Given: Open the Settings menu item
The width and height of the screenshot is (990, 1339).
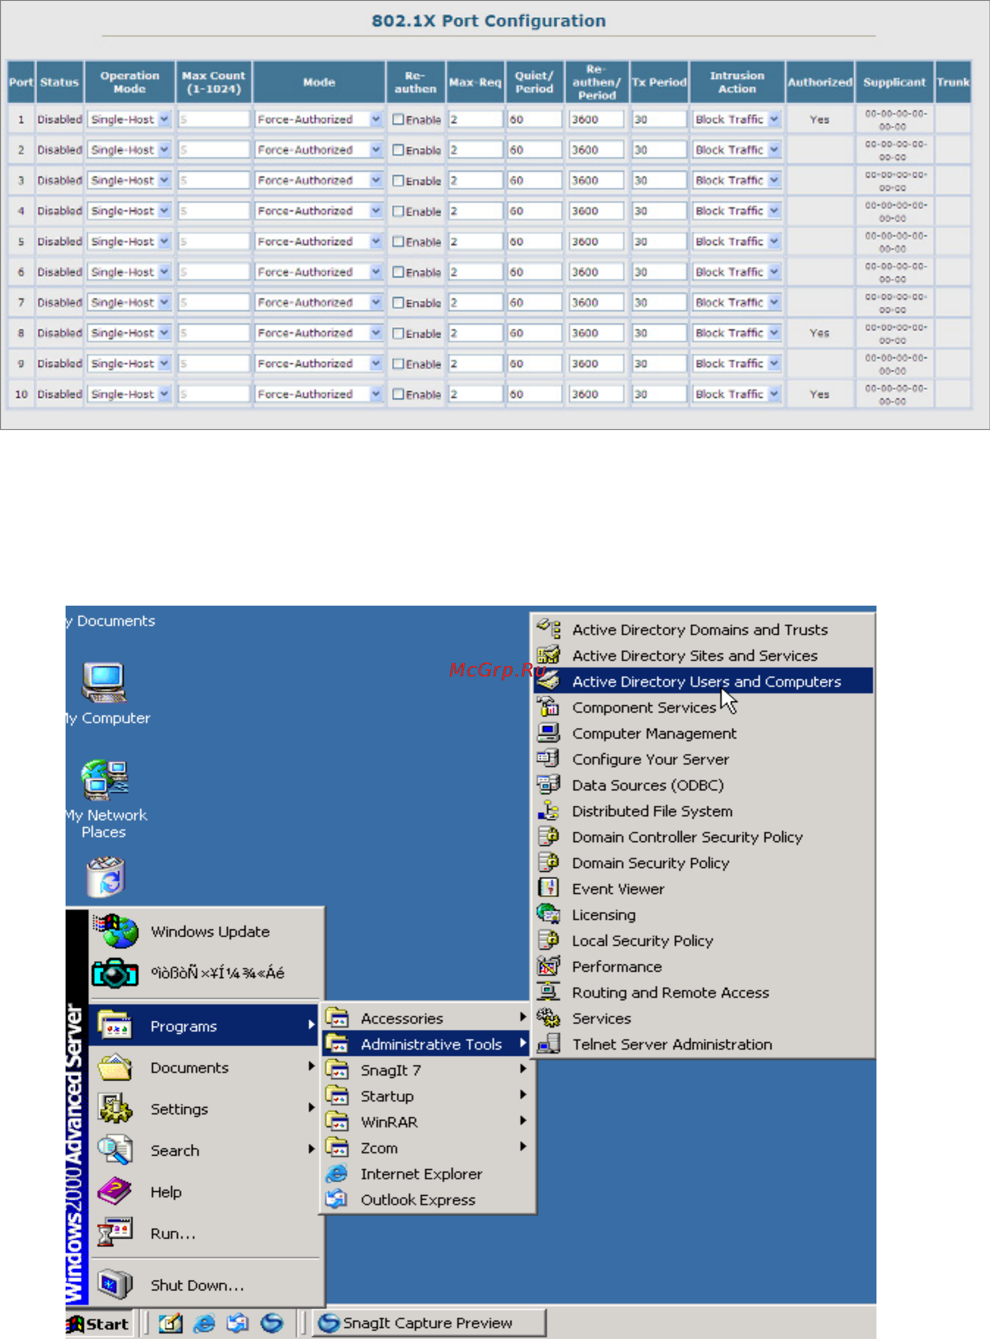Looking at the screenshot, I should click(x=203, y=1109).
